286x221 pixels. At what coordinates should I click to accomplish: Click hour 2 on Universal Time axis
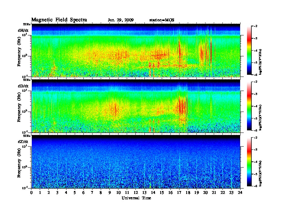tap(49, 193)
